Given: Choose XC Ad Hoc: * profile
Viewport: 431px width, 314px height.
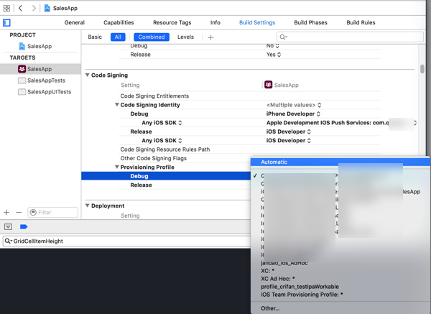Looking at the screenshot, I should coord(340,279).
